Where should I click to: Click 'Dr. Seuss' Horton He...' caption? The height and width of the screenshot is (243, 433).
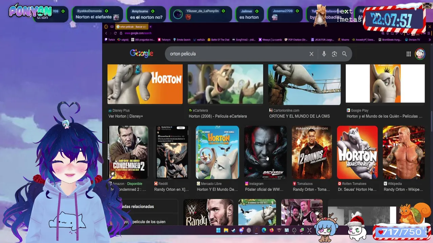(357, 189)
